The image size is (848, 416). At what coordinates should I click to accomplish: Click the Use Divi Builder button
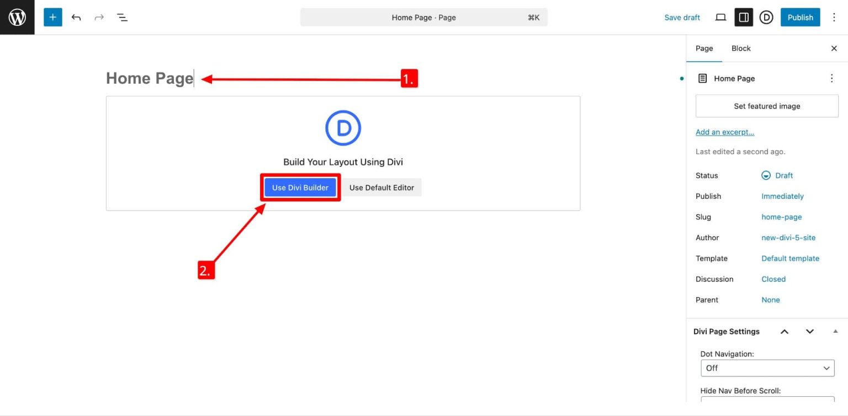point(300,187)
